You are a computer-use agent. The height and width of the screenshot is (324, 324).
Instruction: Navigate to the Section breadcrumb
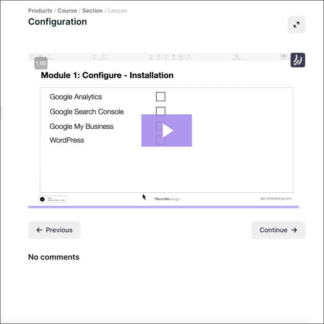93,11
